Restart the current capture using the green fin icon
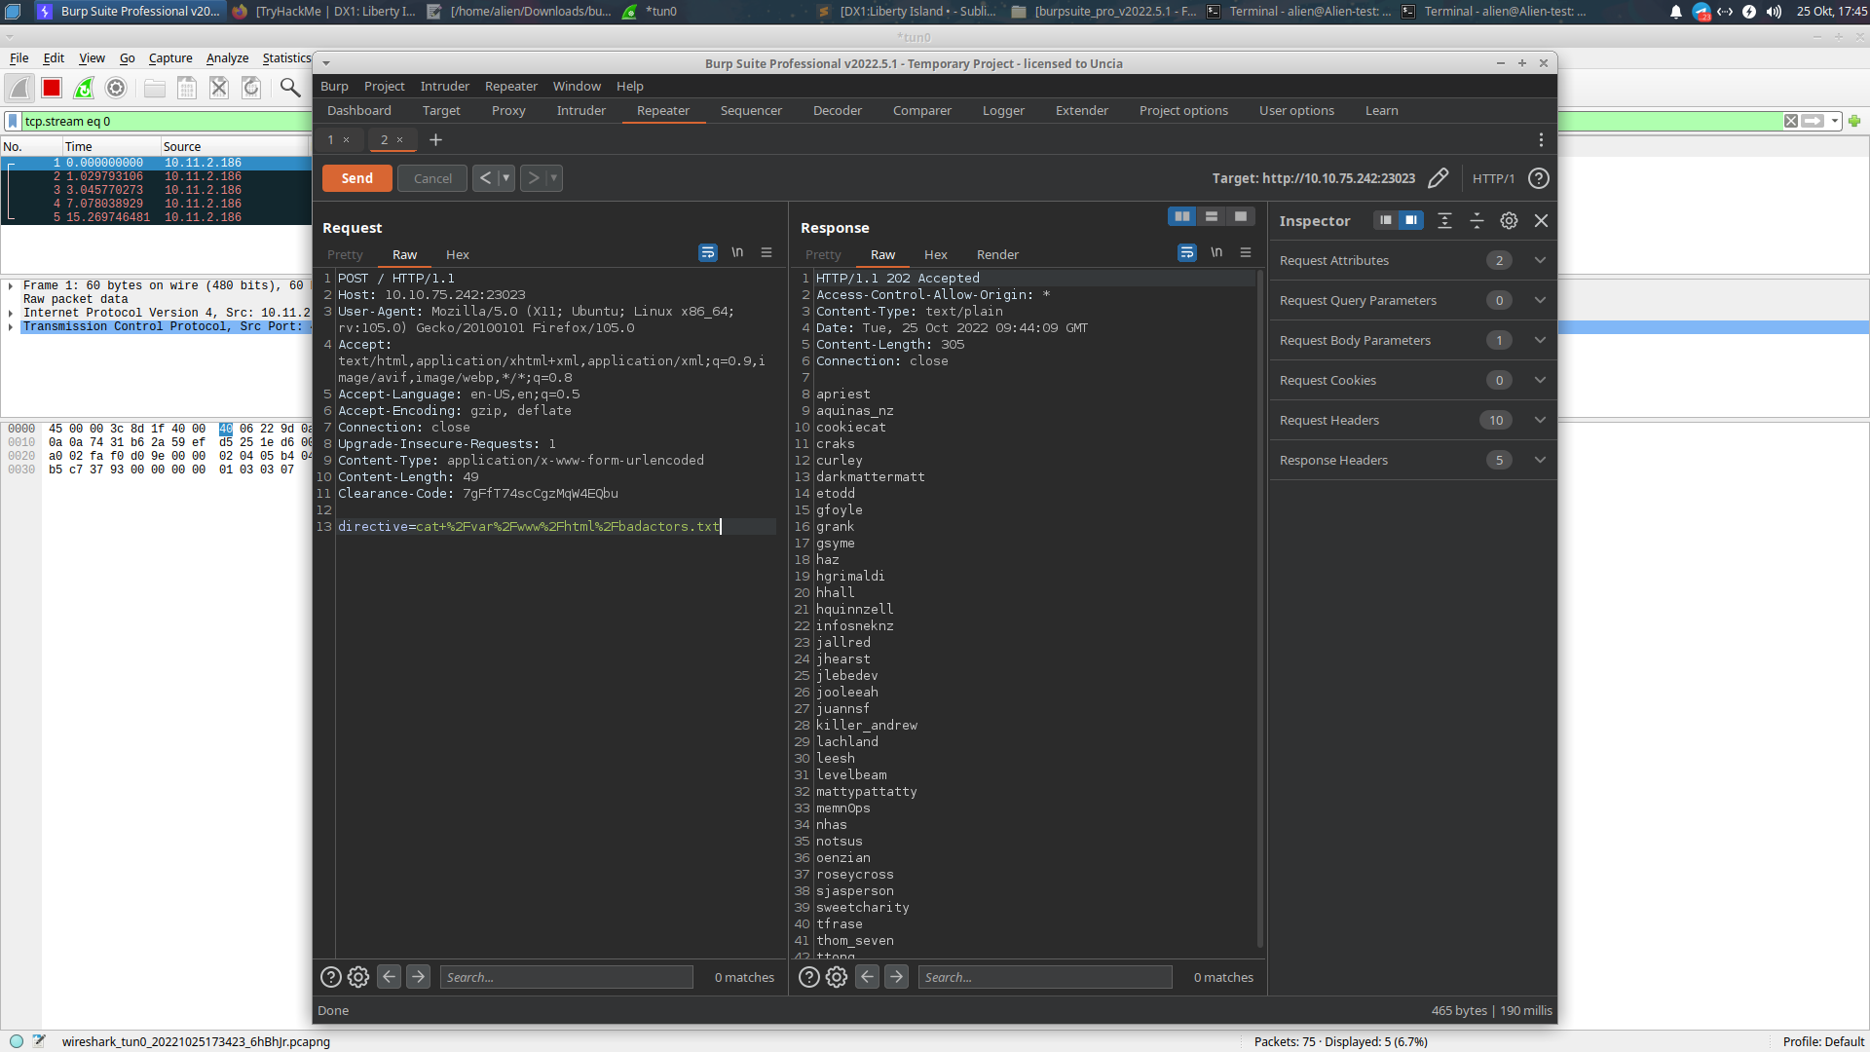 [x=84, y=88]
